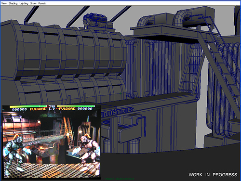Click the left Fulgore character in the reference
The image size is (241, 181).
[x=16, y=154]
